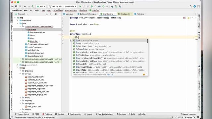Image resolution: width=212 pixels, height=119 pixels.
Task: Select the database breadcrumb item
Action: (x=83, y=10)
